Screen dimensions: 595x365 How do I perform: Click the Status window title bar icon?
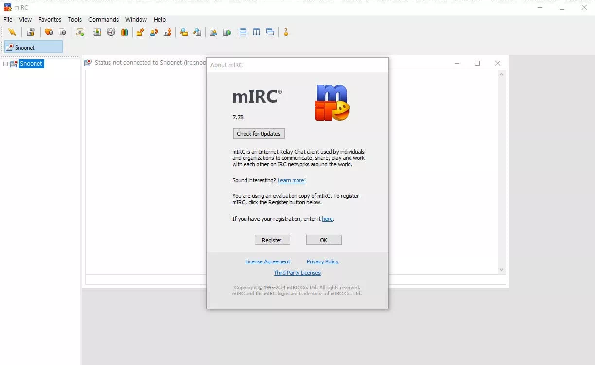click(88, 63)
